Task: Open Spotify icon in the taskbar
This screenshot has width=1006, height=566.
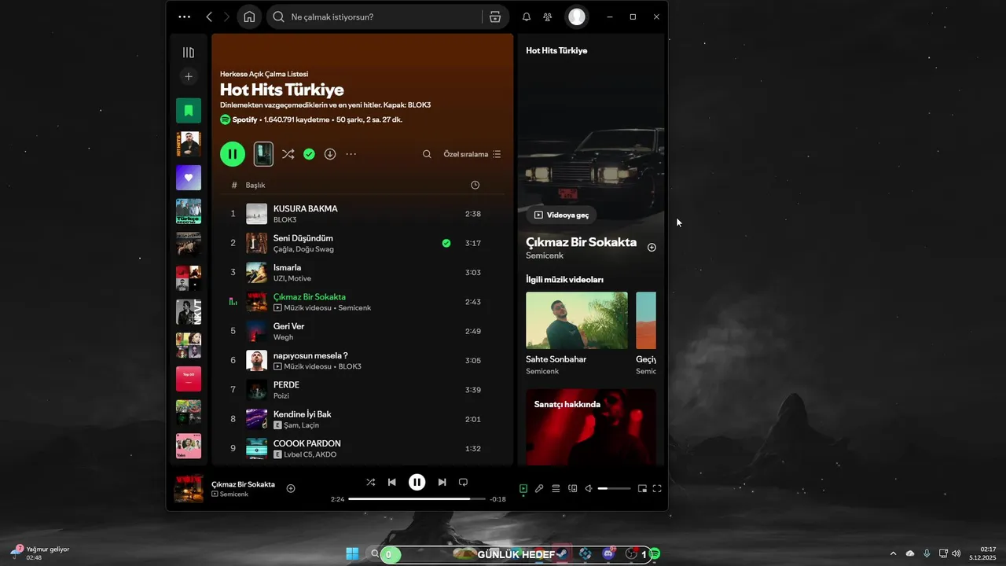Action: (655, 554)
